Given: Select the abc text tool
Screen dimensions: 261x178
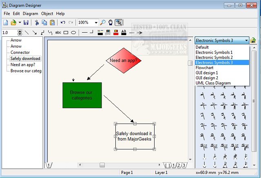Looking at the screenshot, I should [x=58, y=33].
